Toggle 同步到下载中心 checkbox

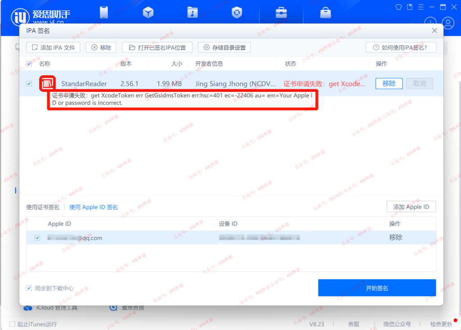coord(29,288)
